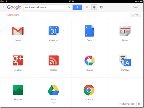Screen dimensions: 144x108
Task: Open settings with the gear icon
Action: click(x=101, y=7)
